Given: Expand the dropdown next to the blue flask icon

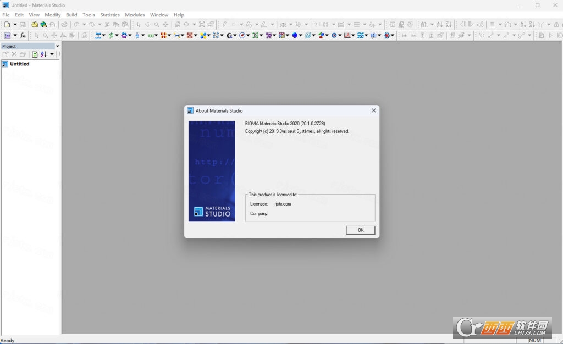Looking at the screenshot, I should click(143, 35).
